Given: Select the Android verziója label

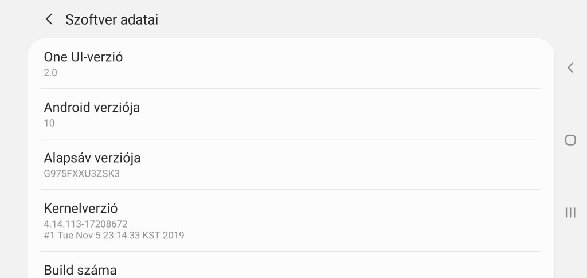Looking at the screenshot, I should (92, 107).
